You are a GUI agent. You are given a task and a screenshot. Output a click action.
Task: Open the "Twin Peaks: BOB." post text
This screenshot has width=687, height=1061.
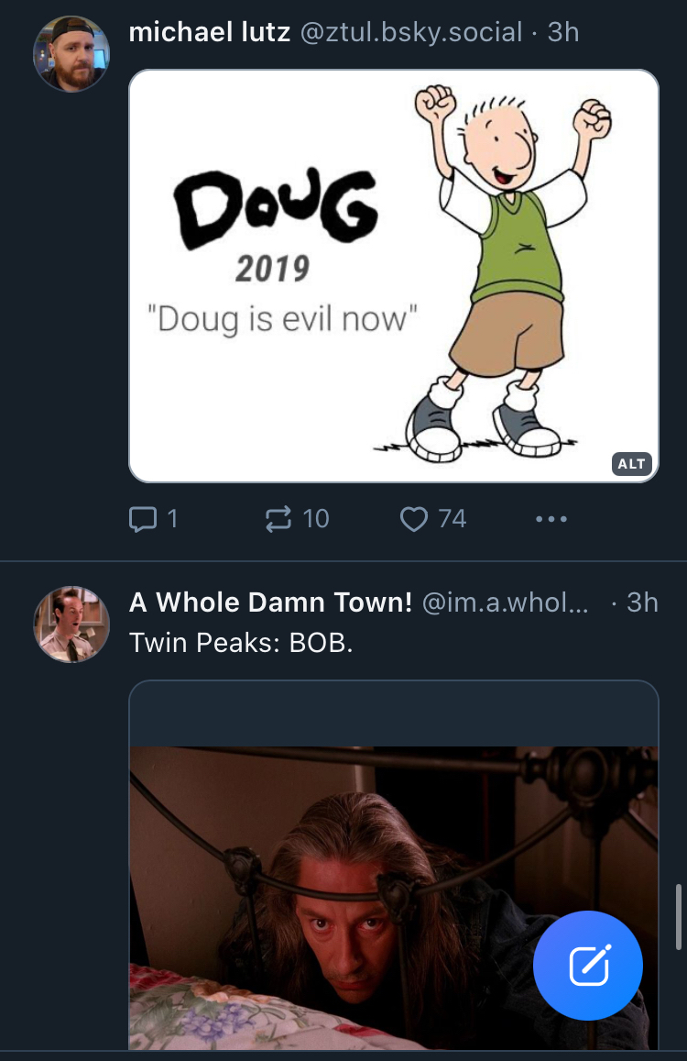click(x=241, y=643)
